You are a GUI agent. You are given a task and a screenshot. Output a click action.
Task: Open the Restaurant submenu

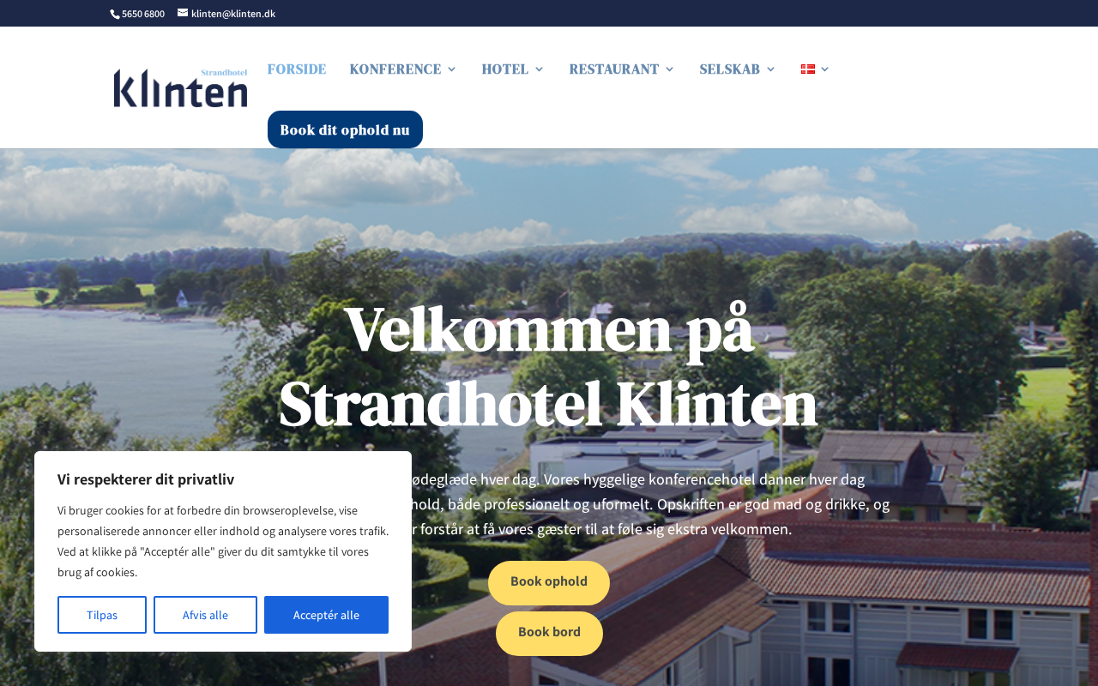(622, 69)
